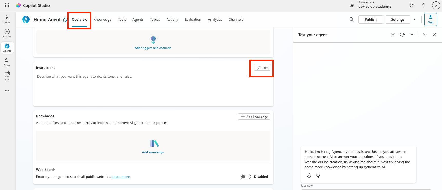This screenshot has height=190, width=442.
Task: Open the settings gear in top bar
Action: coord(411,5)
